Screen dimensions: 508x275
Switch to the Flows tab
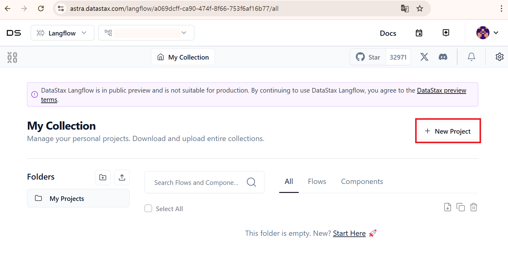(x=317, y=181)
